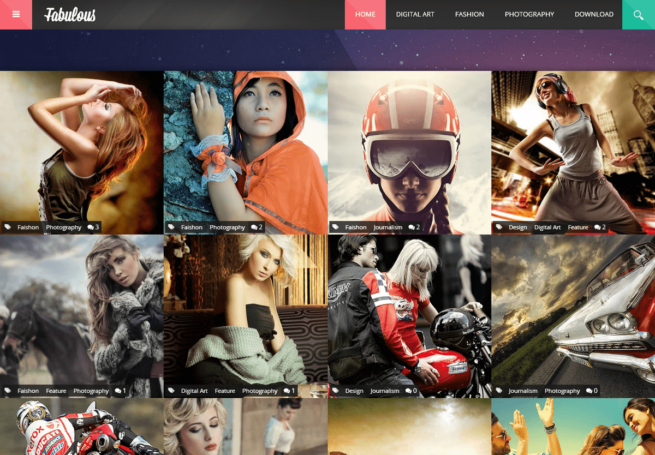Click tag icon on dancing woman post
The image size is (655, 455).
pos(499,227)
